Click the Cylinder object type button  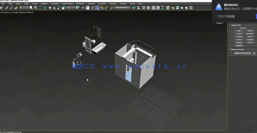[239, 37]
